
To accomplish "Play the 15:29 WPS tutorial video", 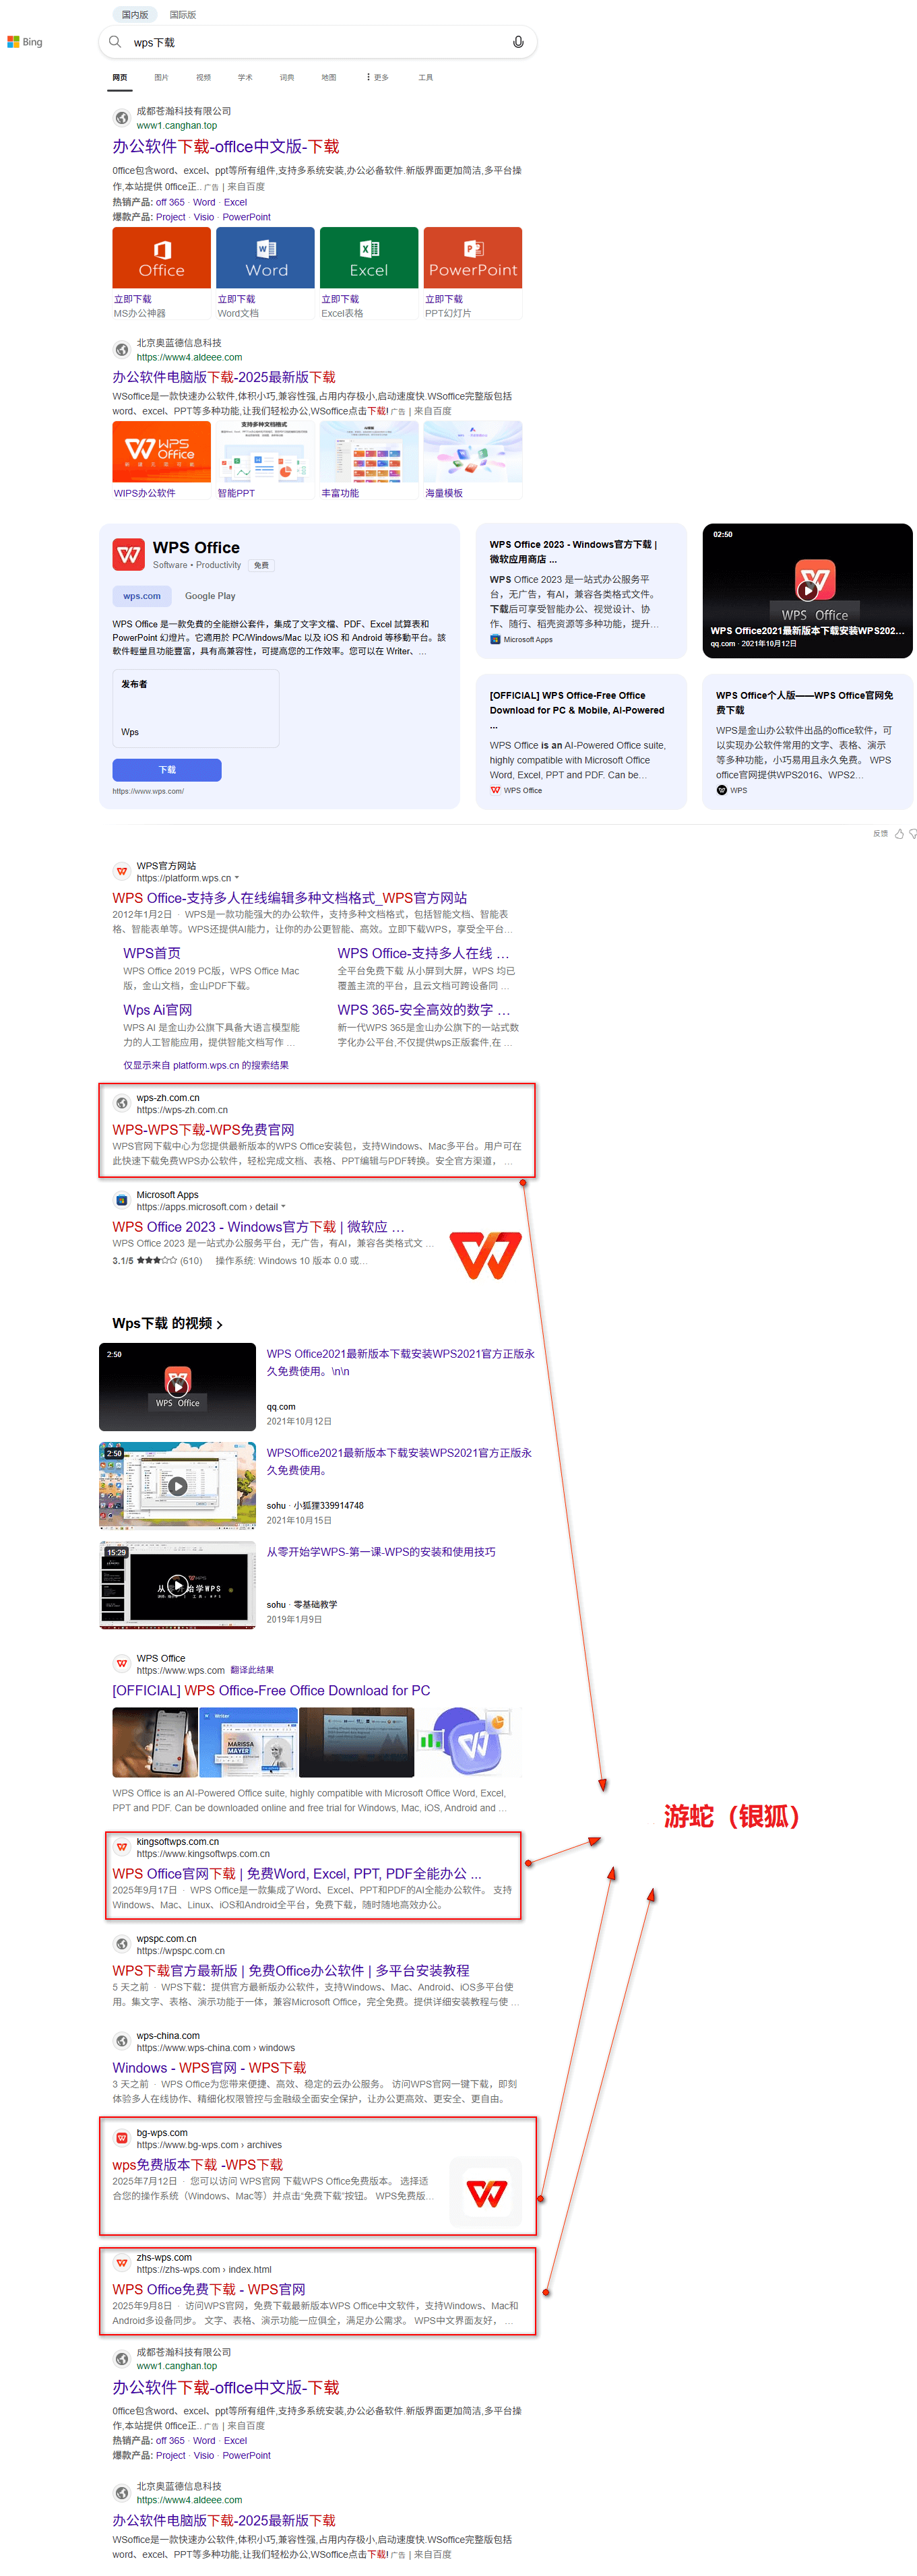I will click(x=177, y=1584).
